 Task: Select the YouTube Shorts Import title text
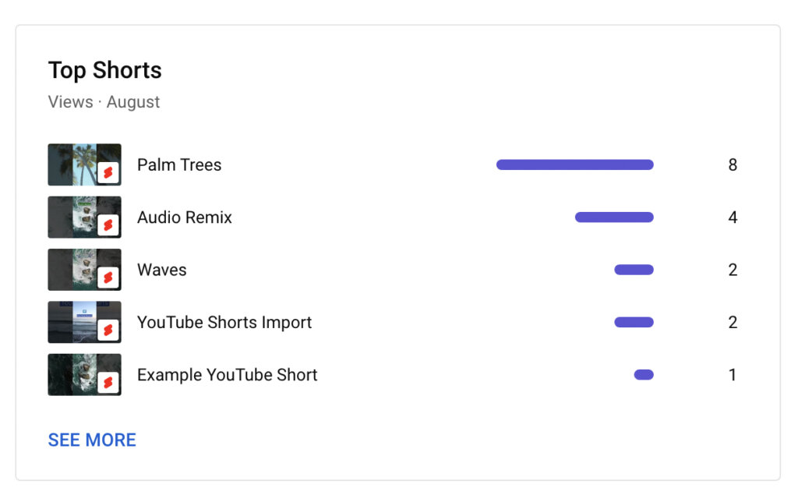tap(224, 322)
